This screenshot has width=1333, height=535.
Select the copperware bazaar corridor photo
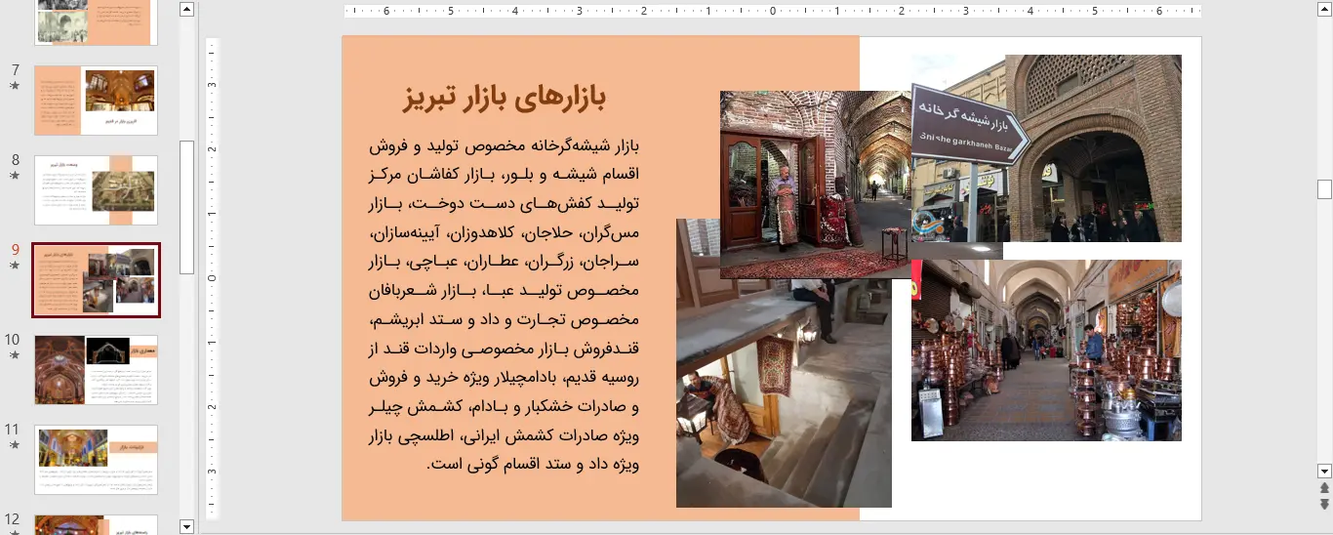pyautogui.click(x=1046, y=350)
